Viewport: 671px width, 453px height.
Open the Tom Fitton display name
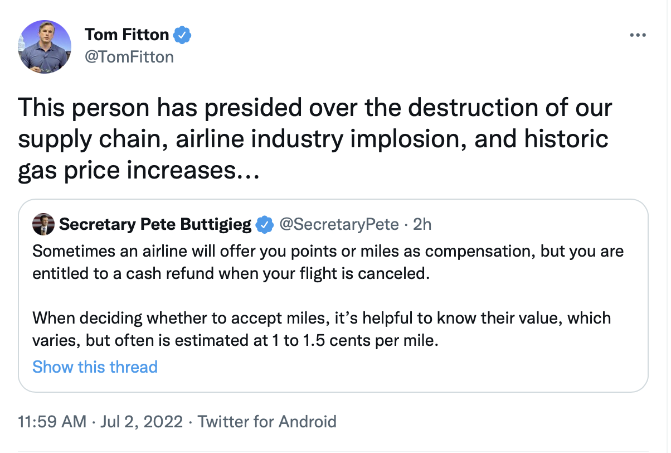(x=127, y=35)
